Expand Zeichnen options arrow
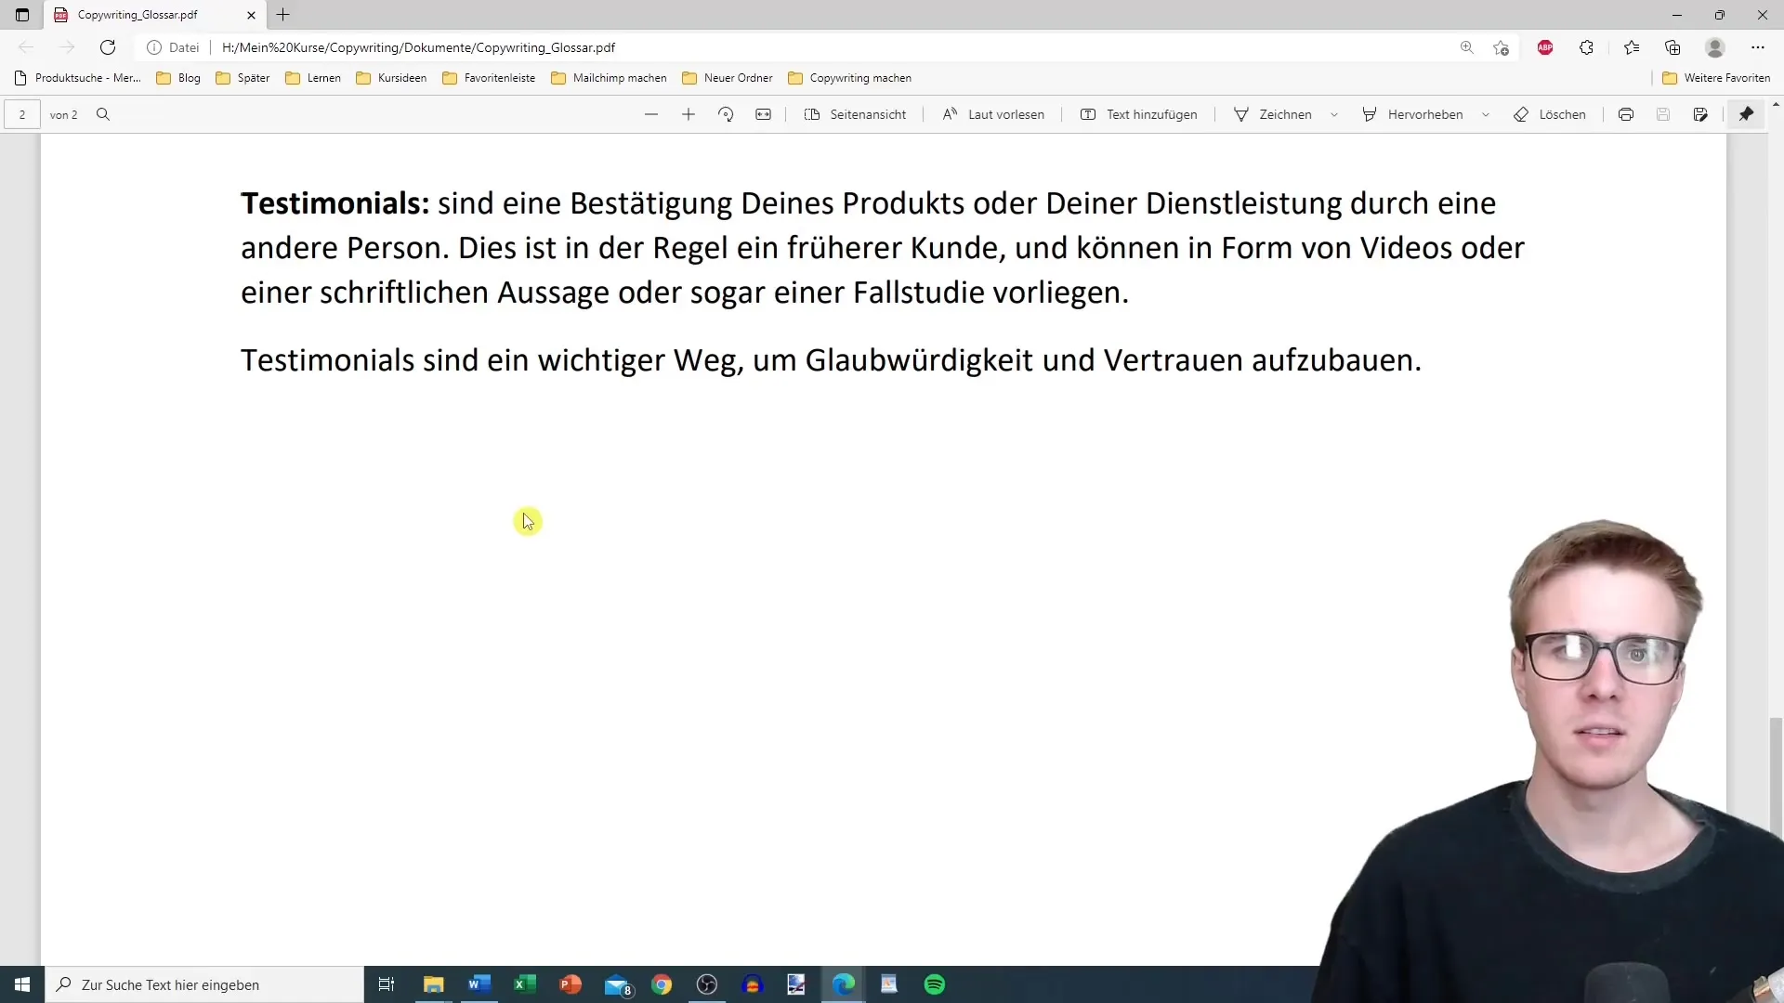1784x1003 pixels. [x=1334, y=114]
